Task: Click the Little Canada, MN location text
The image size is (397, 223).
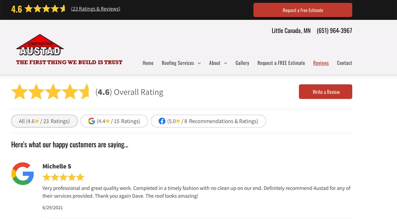Action: pyautogui.click(x=291, y=31)
